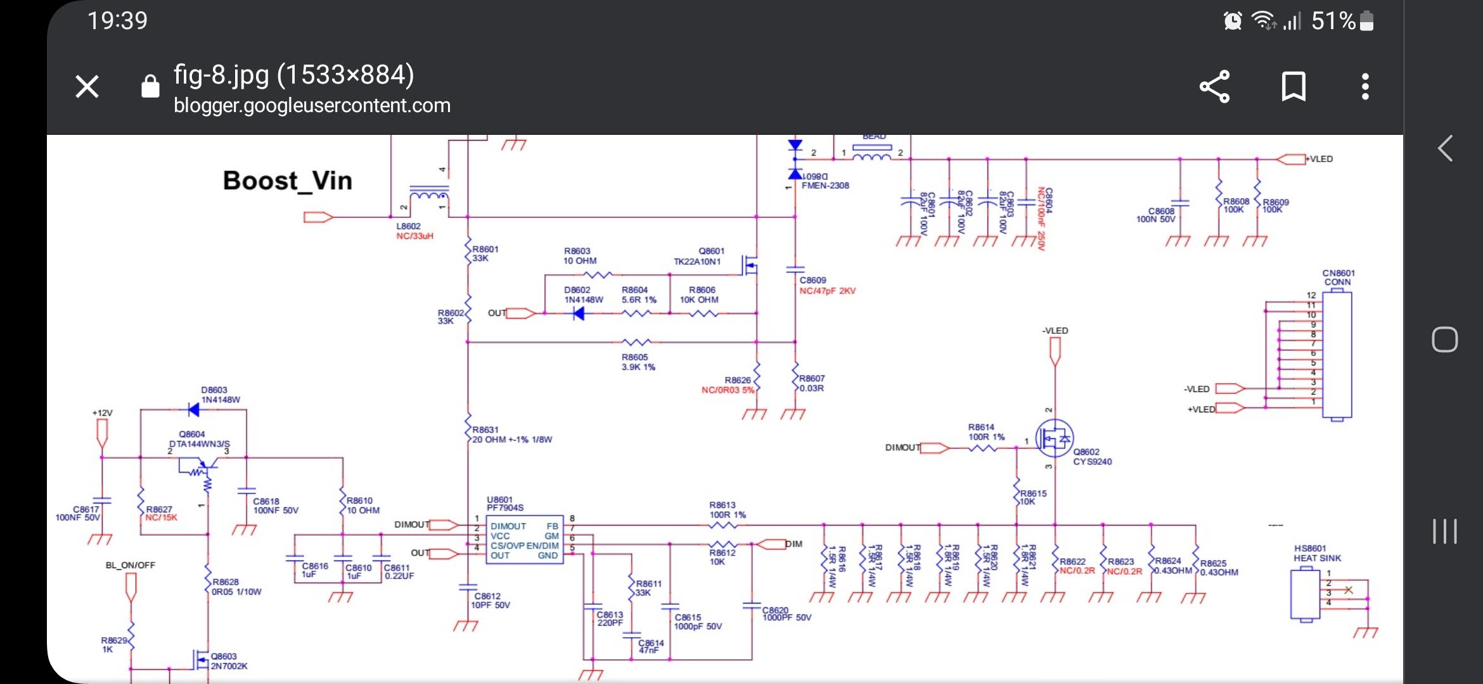The width and height of the screenshot is (1483, 684).
Task: Tap the 19:39 clock in status bar
Action: point(117,21)
